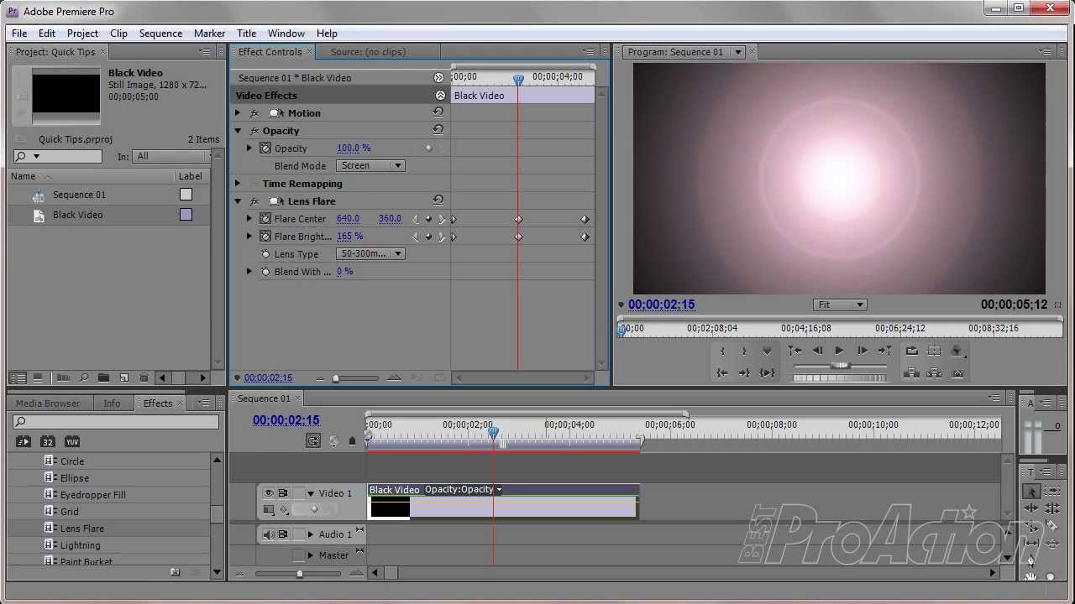Toggle animation stopwatch for Flare Brightness
The image size is (1075, 604).
265,237
